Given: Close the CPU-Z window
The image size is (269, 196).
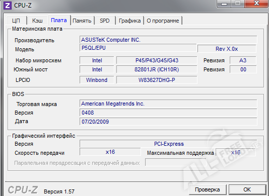Looking at the screenshot, I should click(x=256, y=4).
